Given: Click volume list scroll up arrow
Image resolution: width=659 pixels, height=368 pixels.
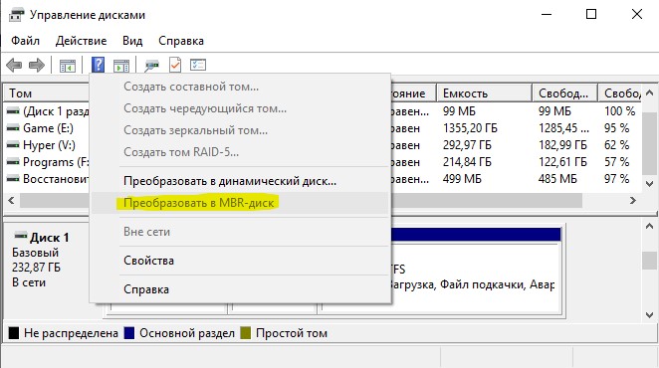Looking at the screenshot, I should [x=649, y=92].
